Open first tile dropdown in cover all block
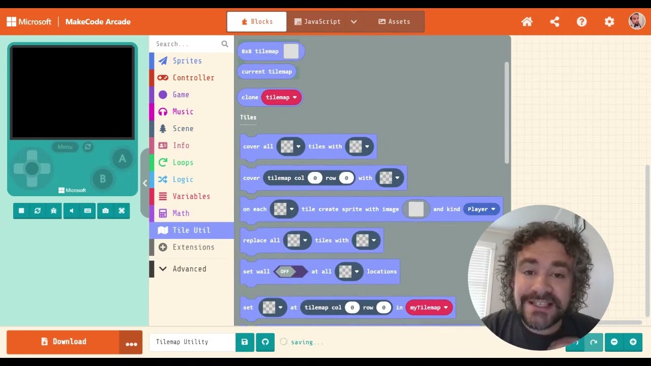The image size is (651, 366). click(x=290, y=146)
